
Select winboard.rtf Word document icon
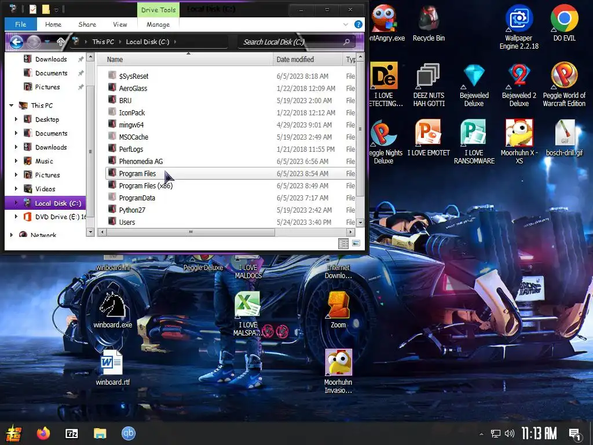coord(113,367)
